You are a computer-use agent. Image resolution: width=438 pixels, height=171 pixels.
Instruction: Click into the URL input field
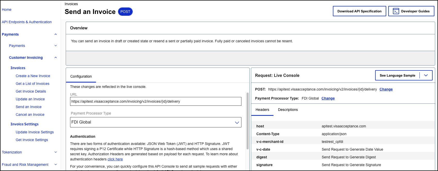[156, 101]
